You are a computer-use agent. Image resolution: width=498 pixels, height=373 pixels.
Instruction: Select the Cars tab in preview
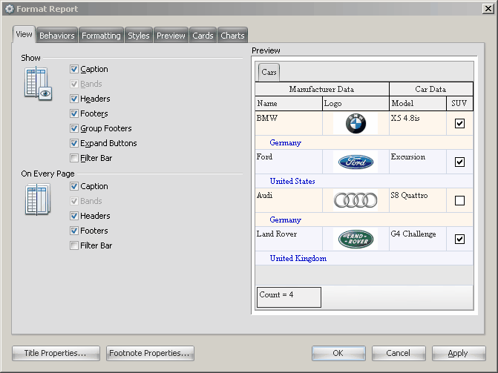(x=269, y=72)
